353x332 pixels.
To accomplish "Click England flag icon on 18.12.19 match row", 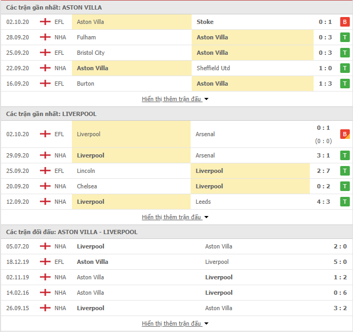I will tap(45, 262).
